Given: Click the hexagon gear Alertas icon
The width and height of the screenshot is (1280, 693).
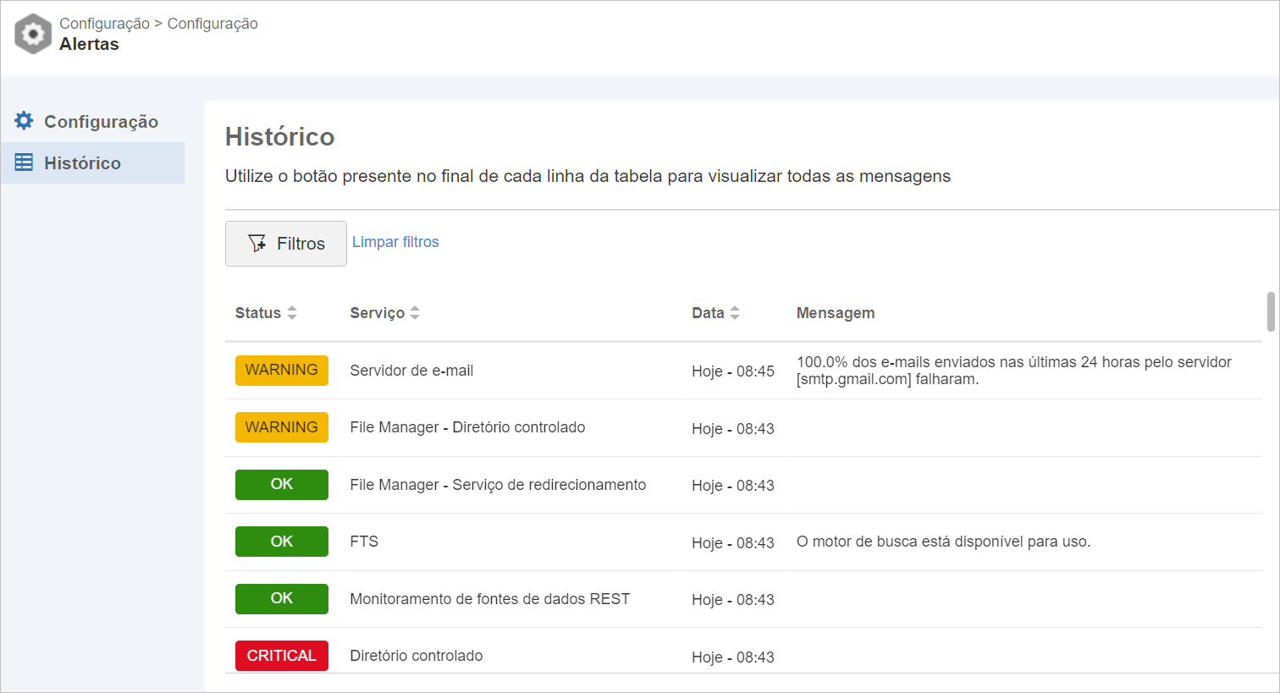Looking at the screenshot, I should pyautogui.click(x=33, y=34).
